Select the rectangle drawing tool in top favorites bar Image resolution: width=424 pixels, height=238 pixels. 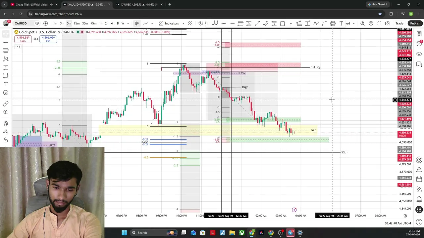pos(283,23)
